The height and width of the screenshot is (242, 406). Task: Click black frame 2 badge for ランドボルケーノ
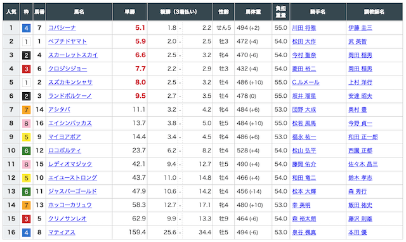[x=26, y=97]
